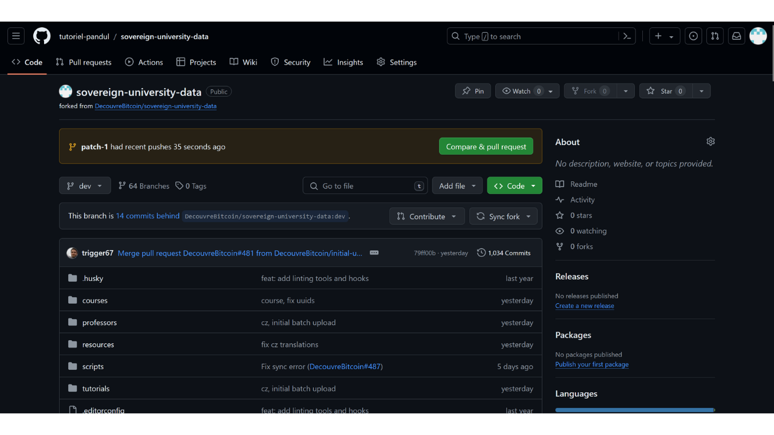774x435 pixels.
Task: Click Publish your first package link
Action: 592,364
